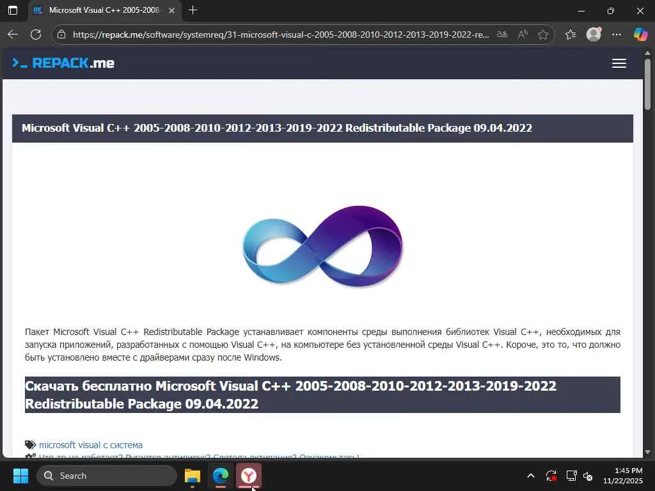Open the 'microsoft visual c система' tag link
The width and height of the screenshot is (655, 491).
point(91,445)
